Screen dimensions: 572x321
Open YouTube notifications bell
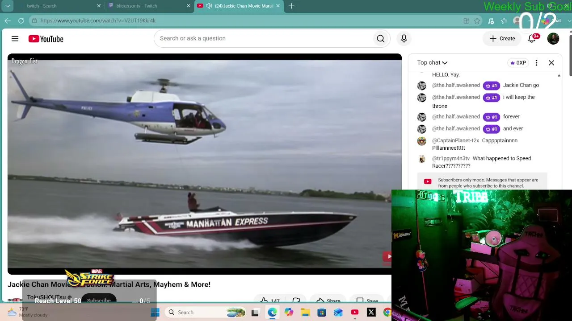pyautogui.click(x=532, y=39)
